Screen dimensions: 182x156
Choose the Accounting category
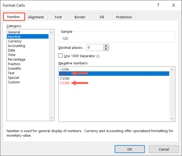point(28,46)
